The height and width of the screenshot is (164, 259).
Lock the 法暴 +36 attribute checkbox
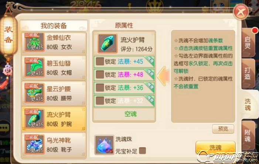[100, 87]
